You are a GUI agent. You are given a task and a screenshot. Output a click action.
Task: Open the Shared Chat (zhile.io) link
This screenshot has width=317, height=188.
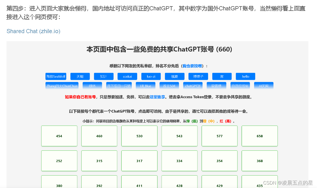coord(34,31)
